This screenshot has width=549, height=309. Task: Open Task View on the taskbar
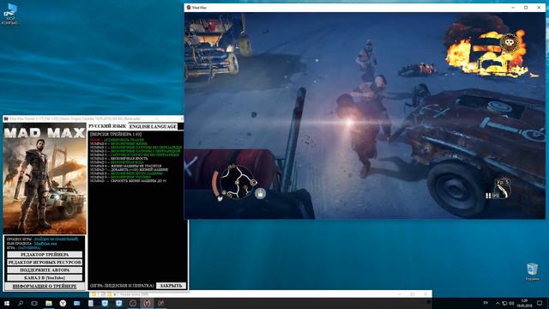[34, 303]
